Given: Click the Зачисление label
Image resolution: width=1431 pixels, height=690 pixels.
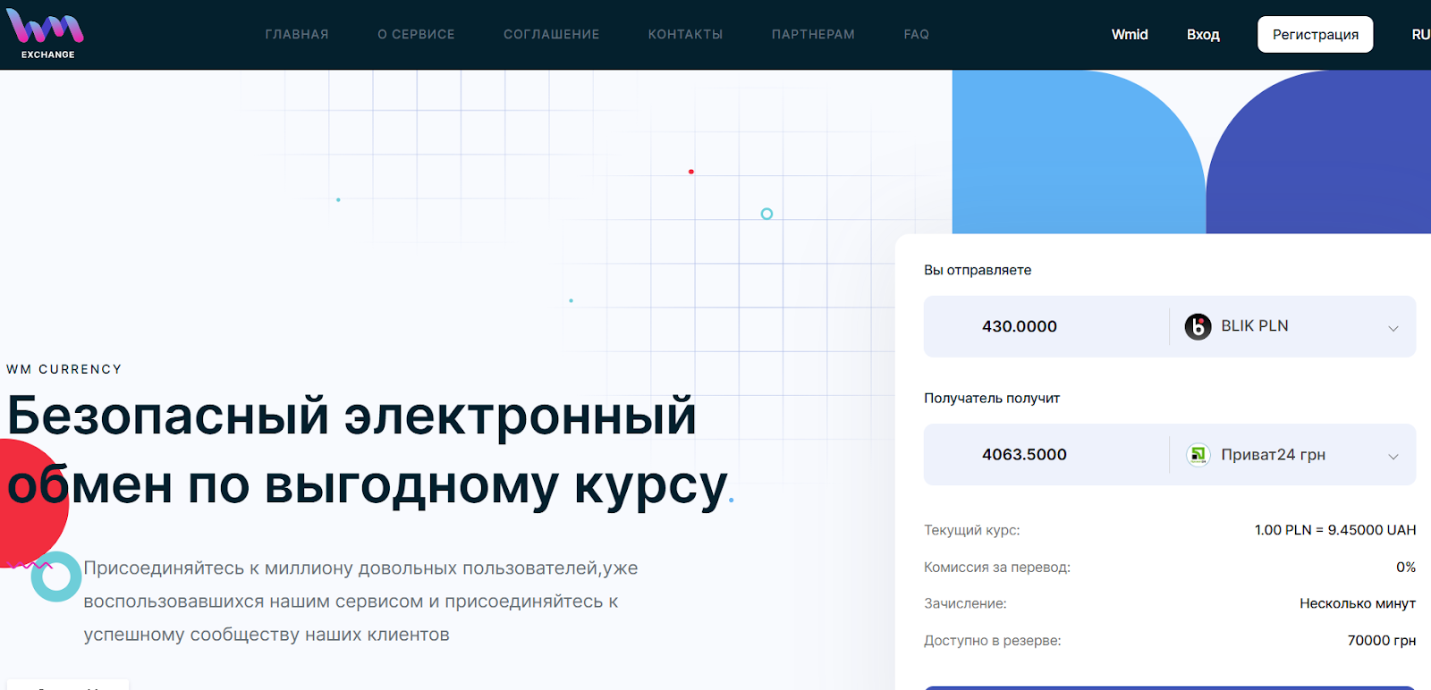Looking at the screenshot, I should click(965, 603).
